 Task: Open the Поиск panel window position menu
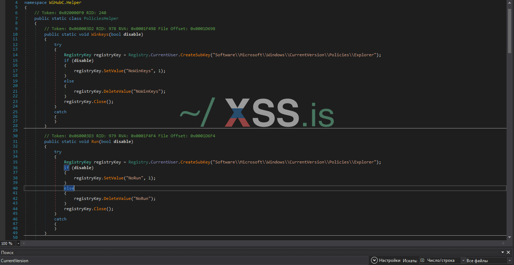[503, 252]
